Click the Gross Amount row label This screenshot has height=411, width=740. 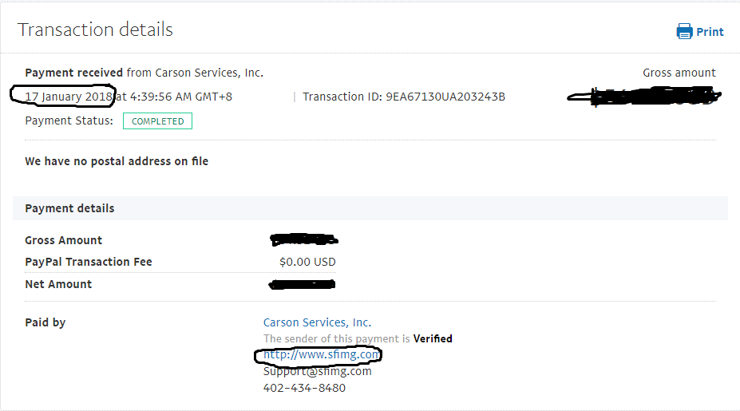tap(63, 240)
